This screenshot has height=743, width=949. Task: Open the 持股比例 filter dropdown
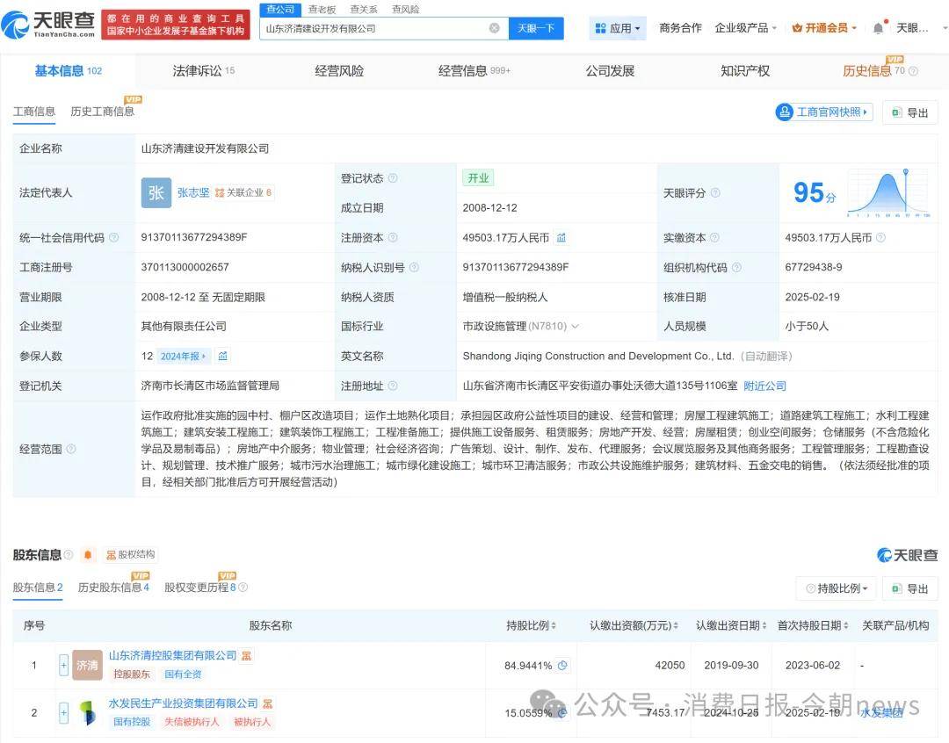coord(836,588)
